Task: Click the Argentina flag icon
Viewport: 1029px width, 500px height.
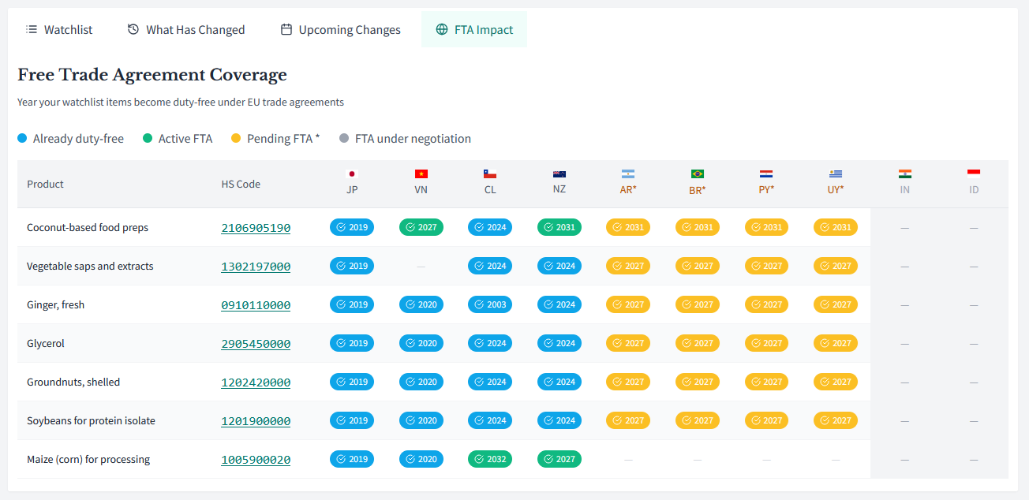Action: coord(628,174)
